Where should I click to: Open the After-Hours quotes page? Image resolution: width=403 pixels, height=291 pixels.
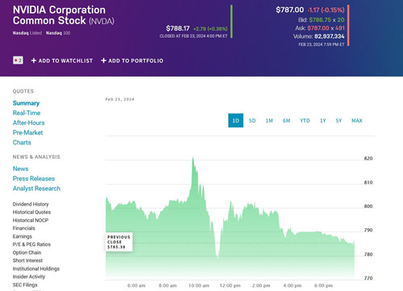pos(29,123)
